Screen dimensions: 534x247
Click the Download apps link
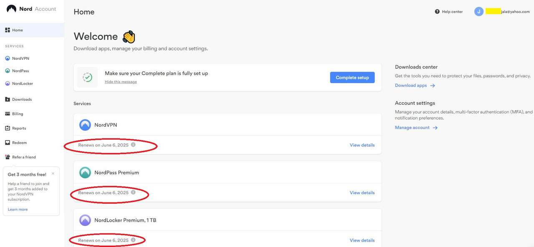411,86
